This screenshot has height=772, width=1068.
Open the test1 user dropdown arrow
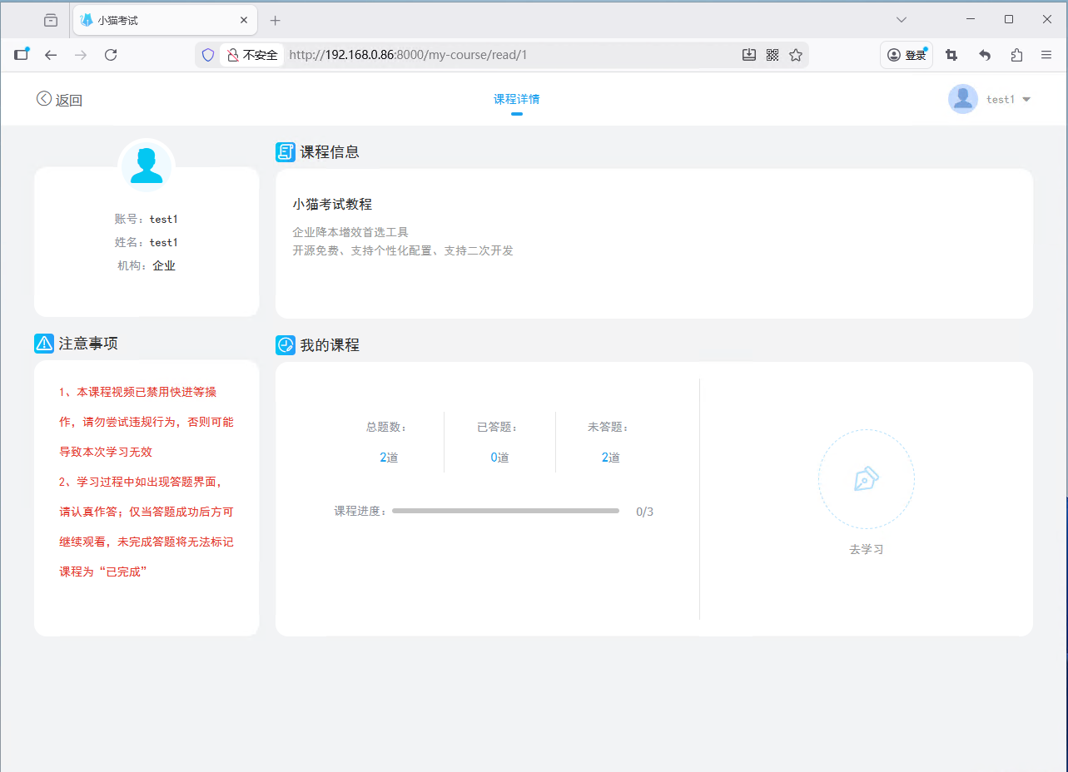click(1026, 99)
